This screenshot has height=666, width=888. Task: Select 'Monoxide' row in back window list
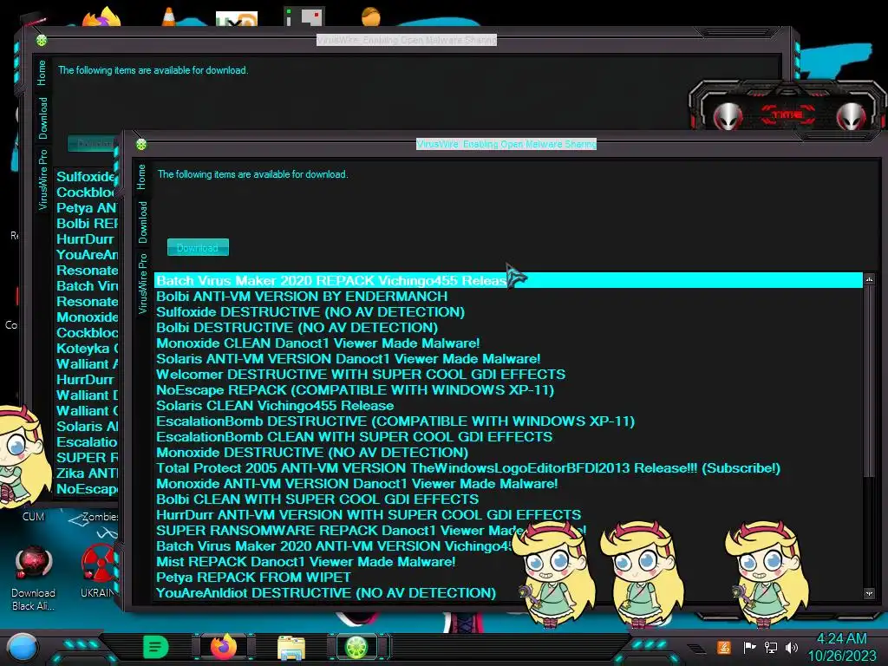[x=86, y=317]
